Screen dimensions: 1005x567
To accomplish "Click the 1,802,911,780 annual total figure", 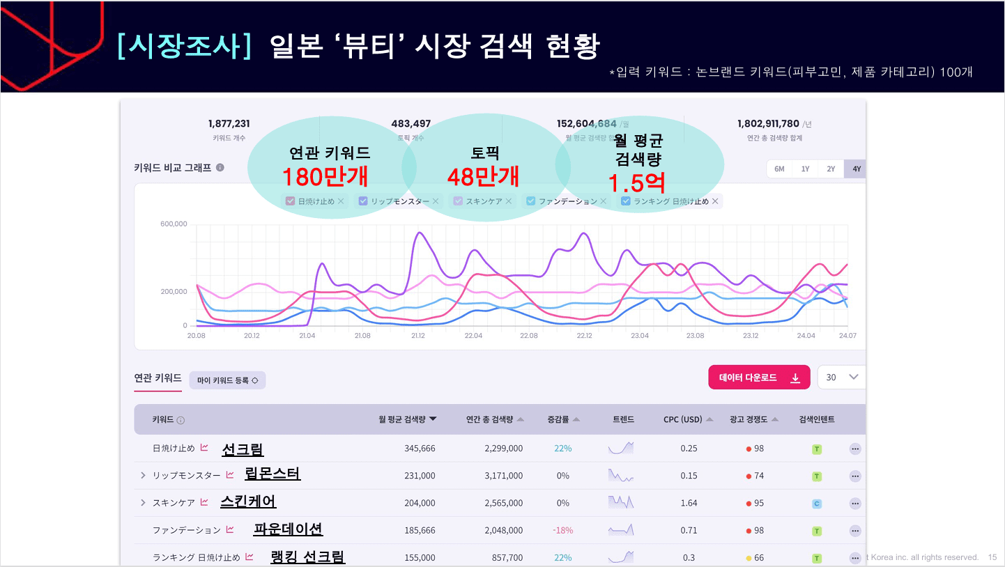I will (768, 124).
